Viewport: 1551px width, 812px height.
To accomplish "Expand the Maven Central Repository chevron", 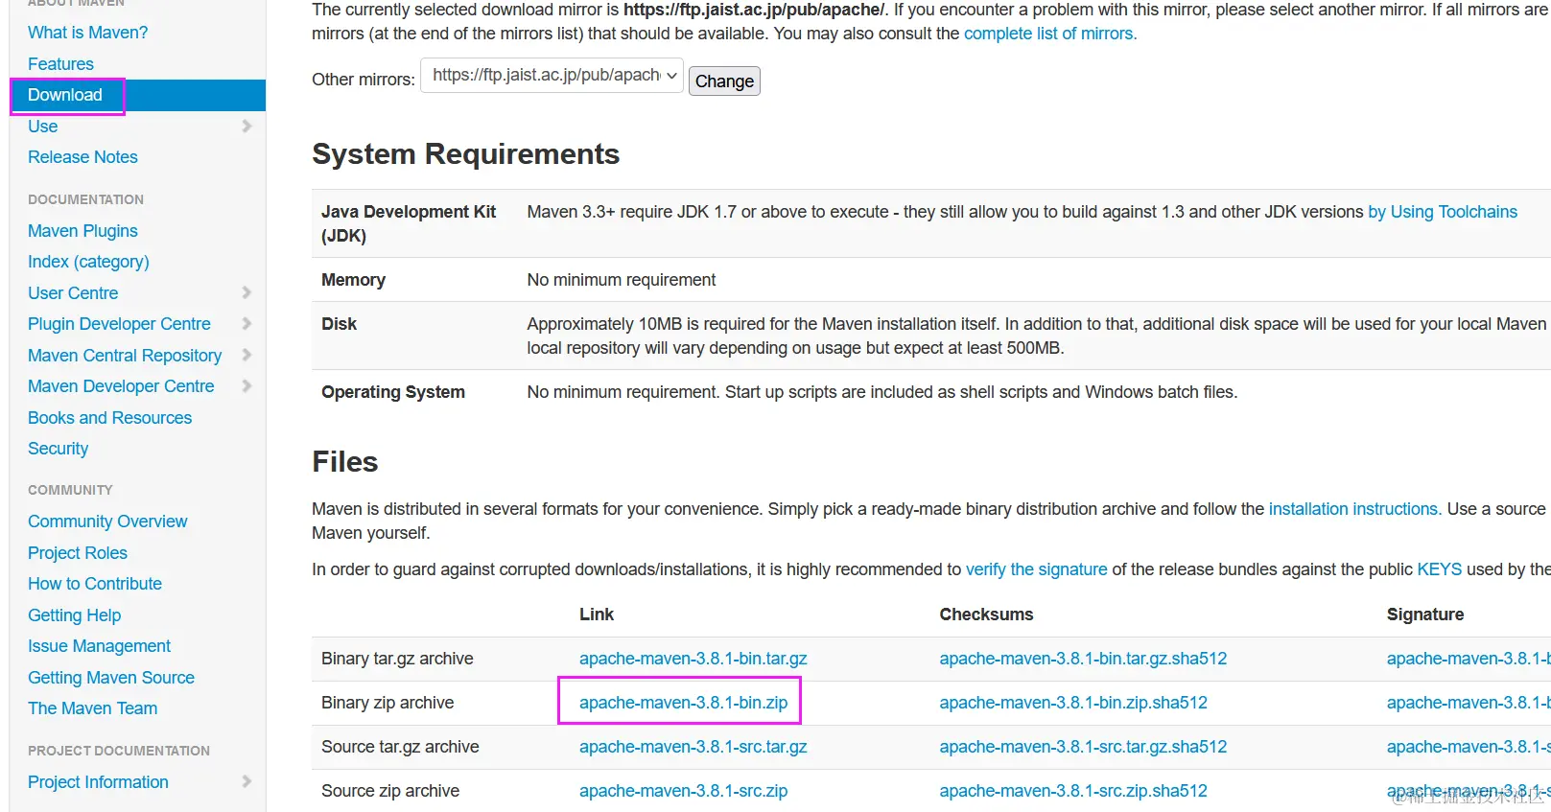I will coord(247,356).
